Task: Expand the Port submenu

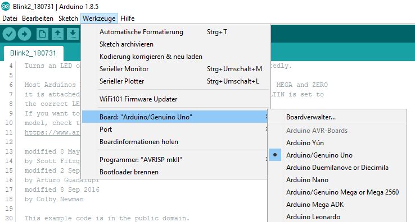Action: coord(175,129)
